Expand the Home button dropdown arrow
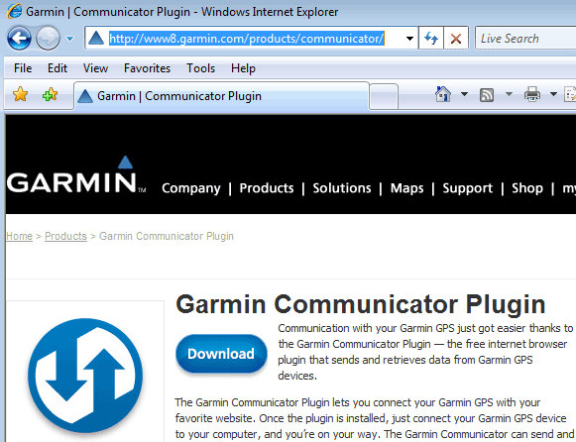The image size is (576, 442). (x=464, y=94)
